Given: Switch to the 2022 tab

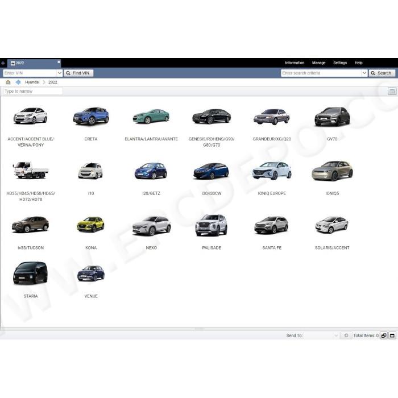Looking at the screenshot, I should (x=34, y=63).
